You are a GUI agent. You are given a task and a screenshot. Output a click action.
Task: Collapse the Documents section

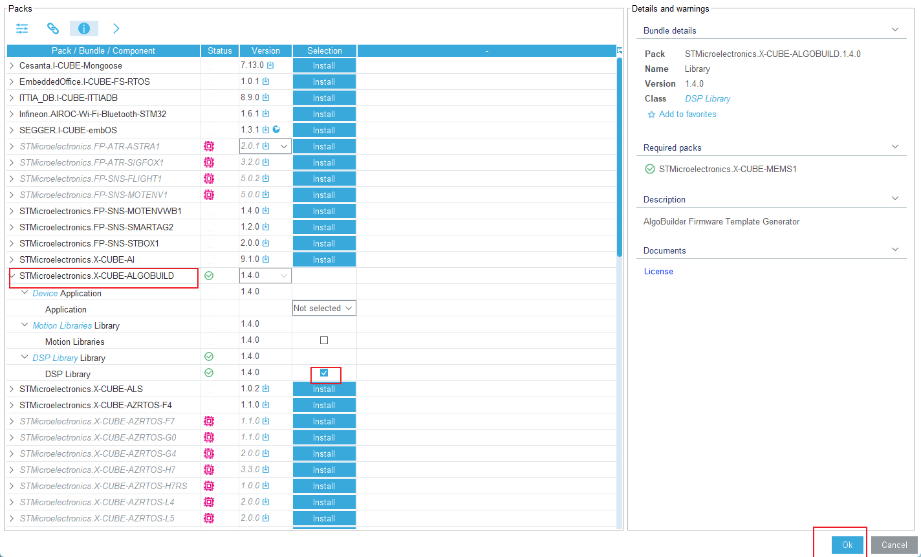tap(895, 250)
